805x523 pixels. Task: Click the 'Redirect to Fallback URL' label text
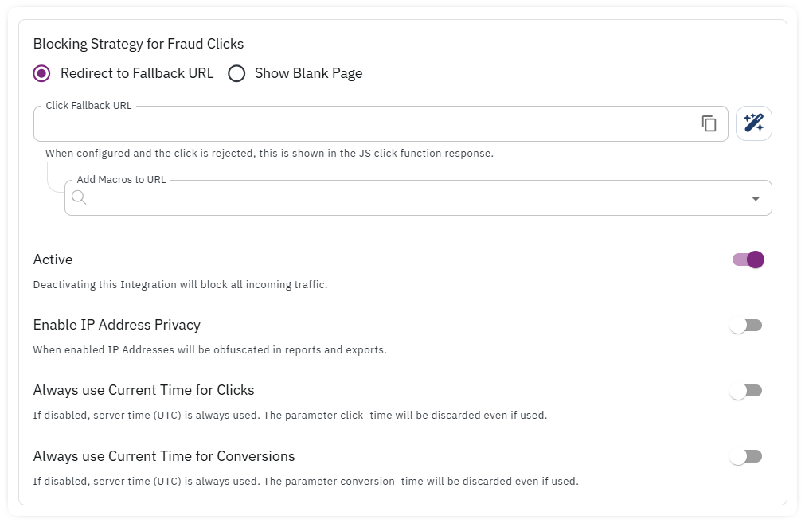click(x=137, y=73)
